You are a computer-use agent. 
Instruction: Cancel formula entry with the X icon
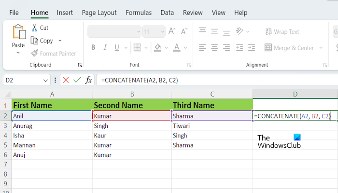pyautogui.click(x=66, y=80)
